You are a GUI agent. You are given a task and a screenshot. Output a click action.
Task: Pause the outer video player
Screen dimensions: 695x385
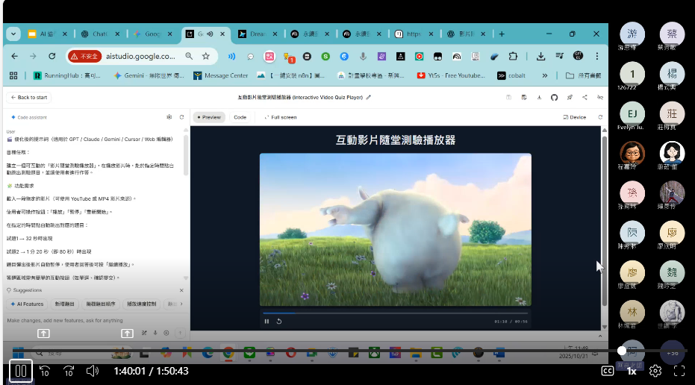[21, 371]
